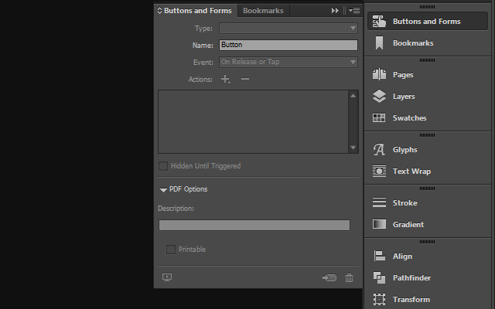Toggle the Printable checkbox
This screenshot has height=309, width=495.
tap(171, 250)
